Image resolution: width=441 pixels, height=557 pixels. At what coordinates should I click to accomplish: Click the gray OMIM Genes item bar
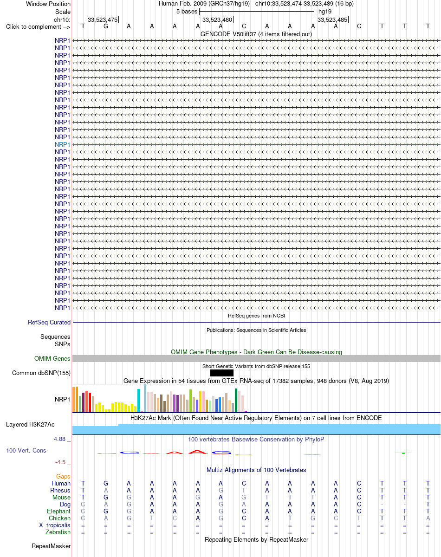click(x=256, y=358)
